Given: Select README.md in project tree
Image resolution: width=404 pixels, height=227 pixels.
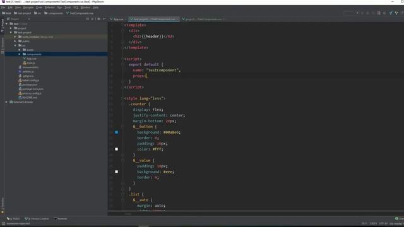Looking at the screenshot, I should click(28, 98).
